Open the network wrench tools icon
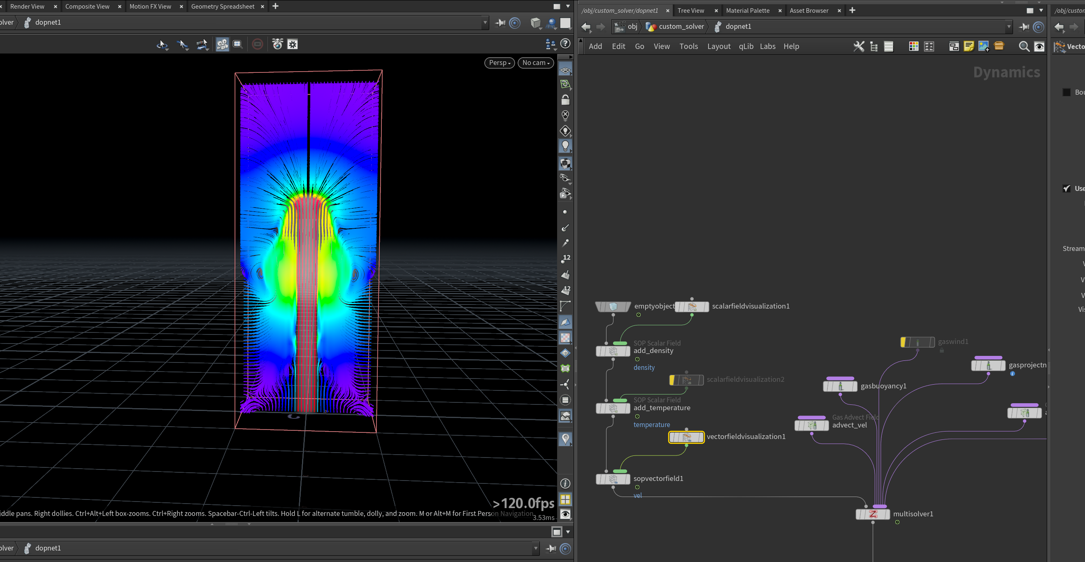The image size is (1085, 562). pos(859,46)
